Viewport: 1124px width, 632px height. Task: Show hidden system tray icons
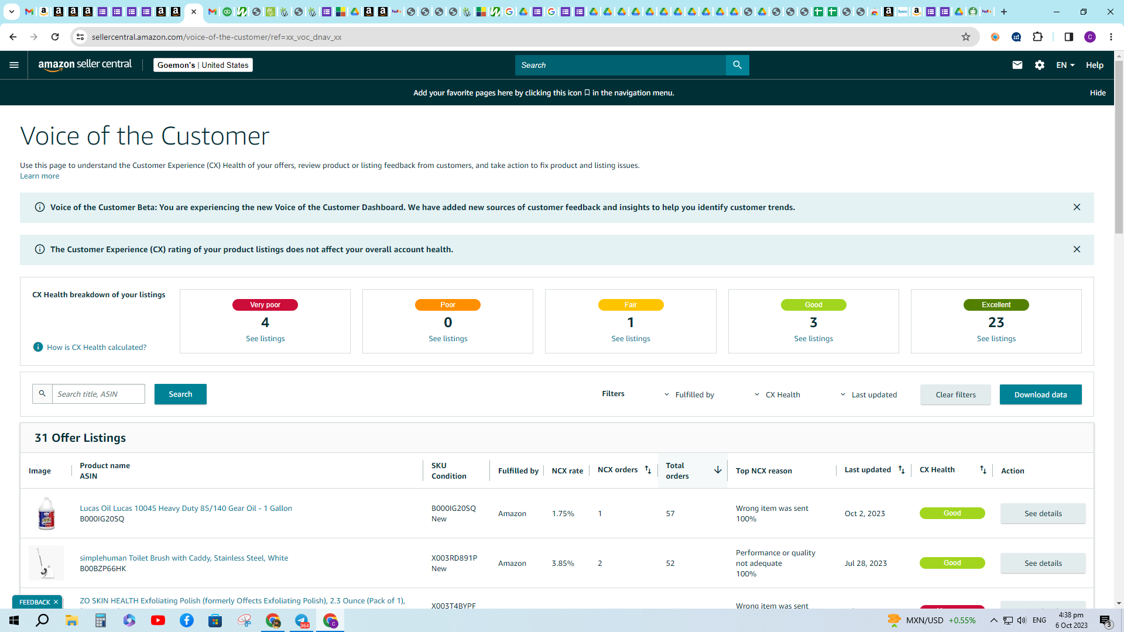[993, 620]
